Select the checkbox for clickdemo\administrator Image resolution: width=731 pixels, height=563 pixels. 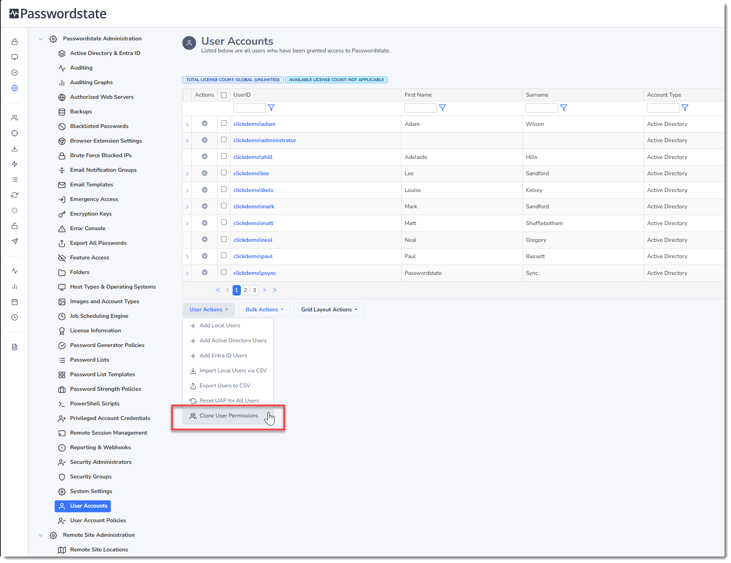[x=224, y=140]
